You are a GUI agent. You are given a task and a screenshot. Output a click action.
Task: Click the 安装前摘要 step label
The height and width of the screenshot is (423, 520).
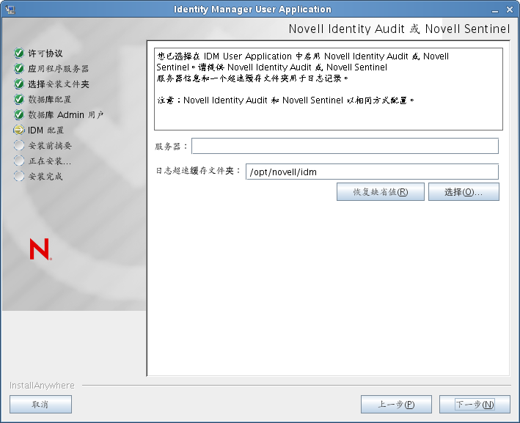coord(50,146)
